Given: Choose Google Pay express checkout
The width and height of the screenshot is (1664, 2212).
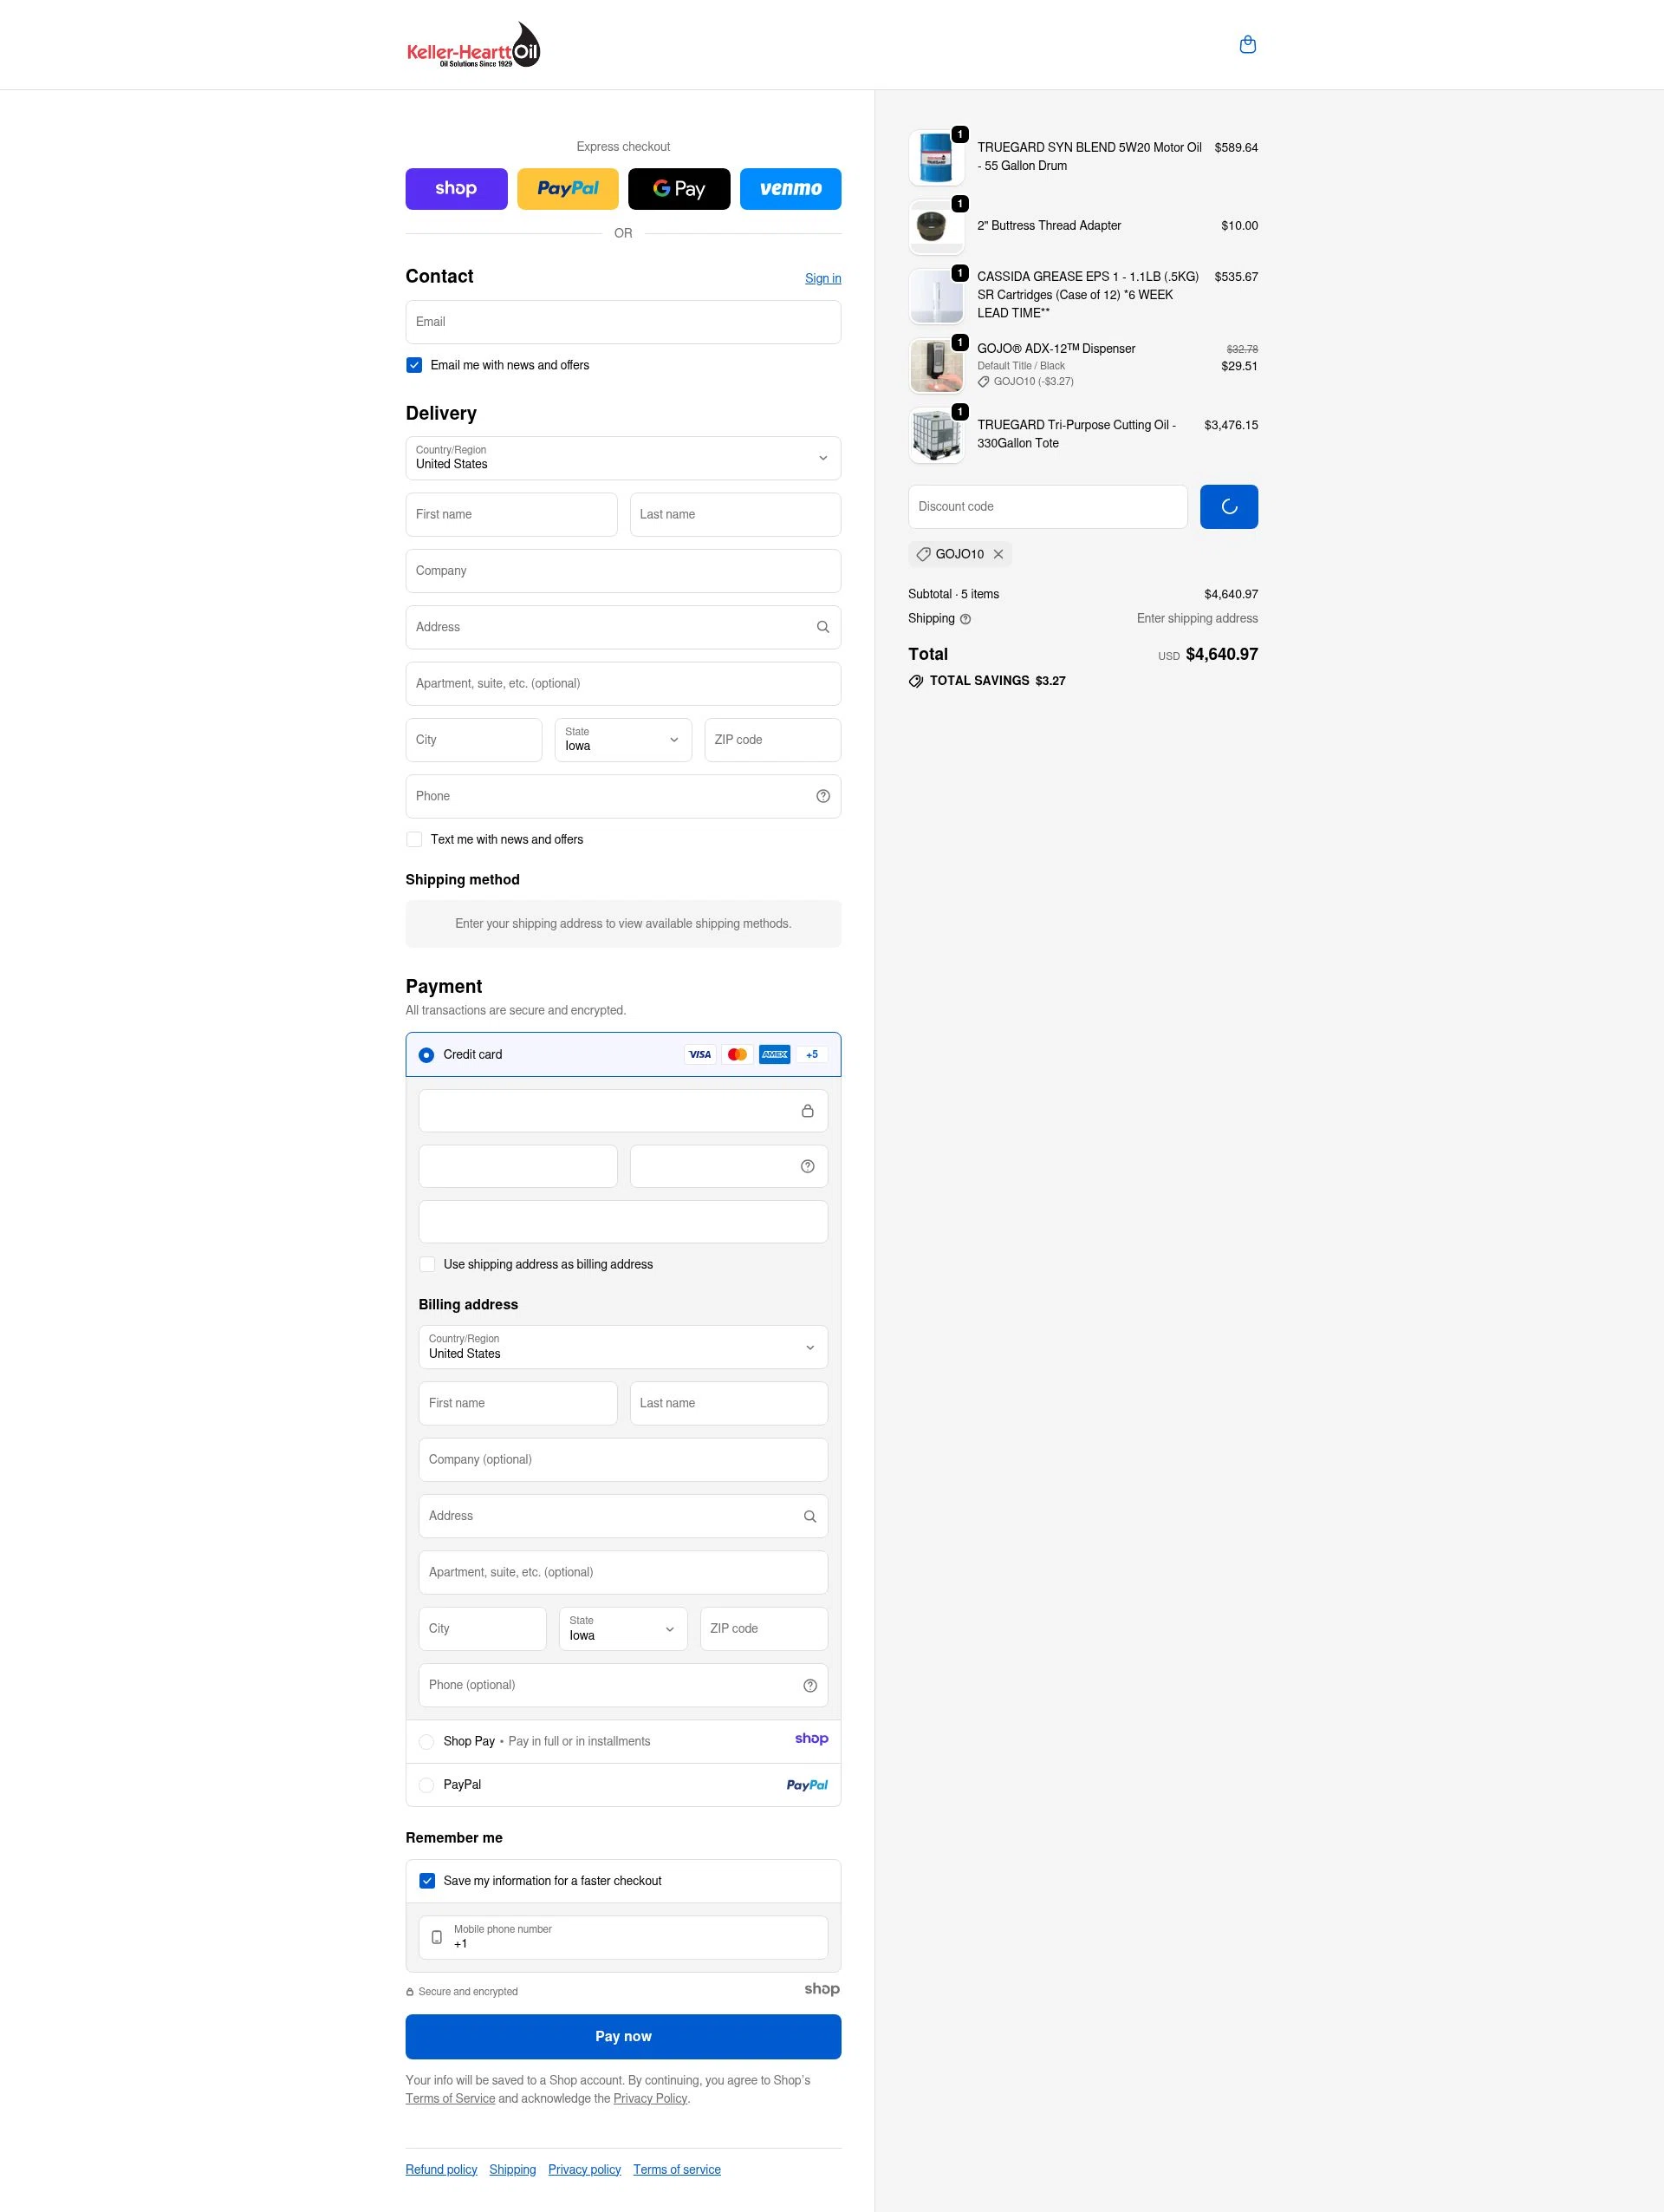Looking at the screenshot, I should 679,188.
